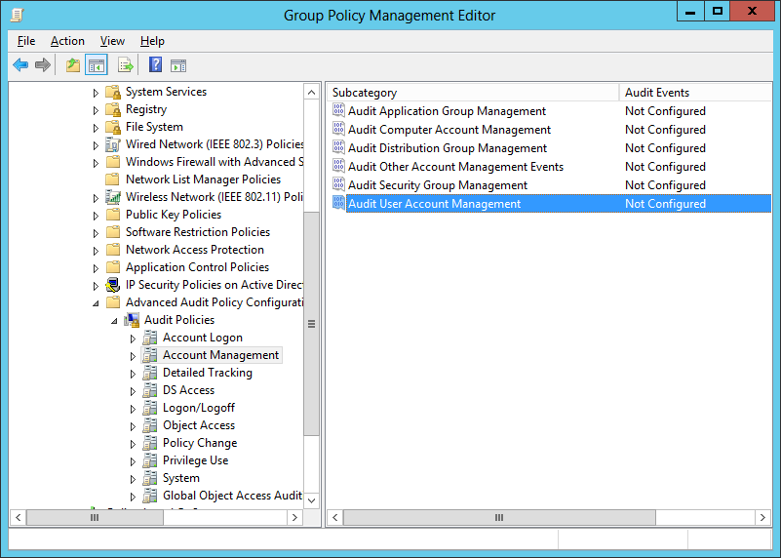Click the tree pane scroll up arrow

pos(311,92)
